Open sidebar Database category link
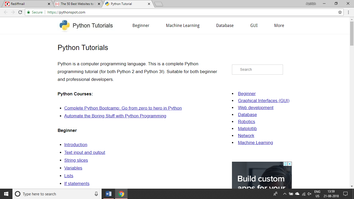The height and width of the screenshot is (199, 354). (x=247, y=115)
